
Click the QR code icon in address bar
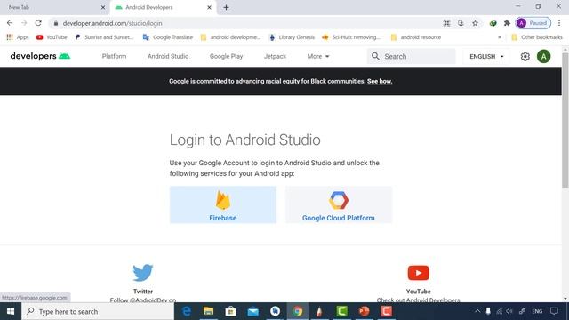(446, 23)
